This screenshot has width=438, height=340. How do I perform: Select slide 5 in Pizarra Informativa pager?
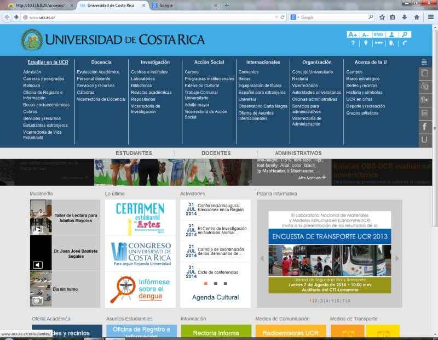332,301
